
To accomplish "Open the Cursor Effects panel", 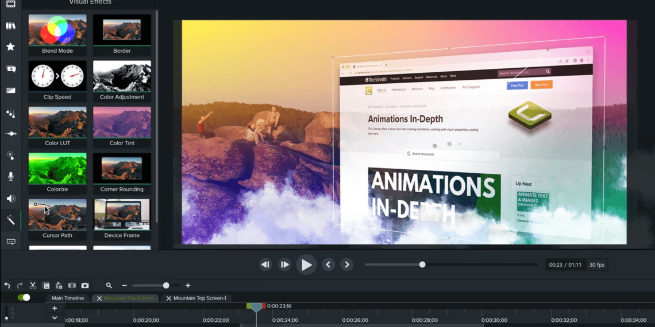I will tap(11, 155).
